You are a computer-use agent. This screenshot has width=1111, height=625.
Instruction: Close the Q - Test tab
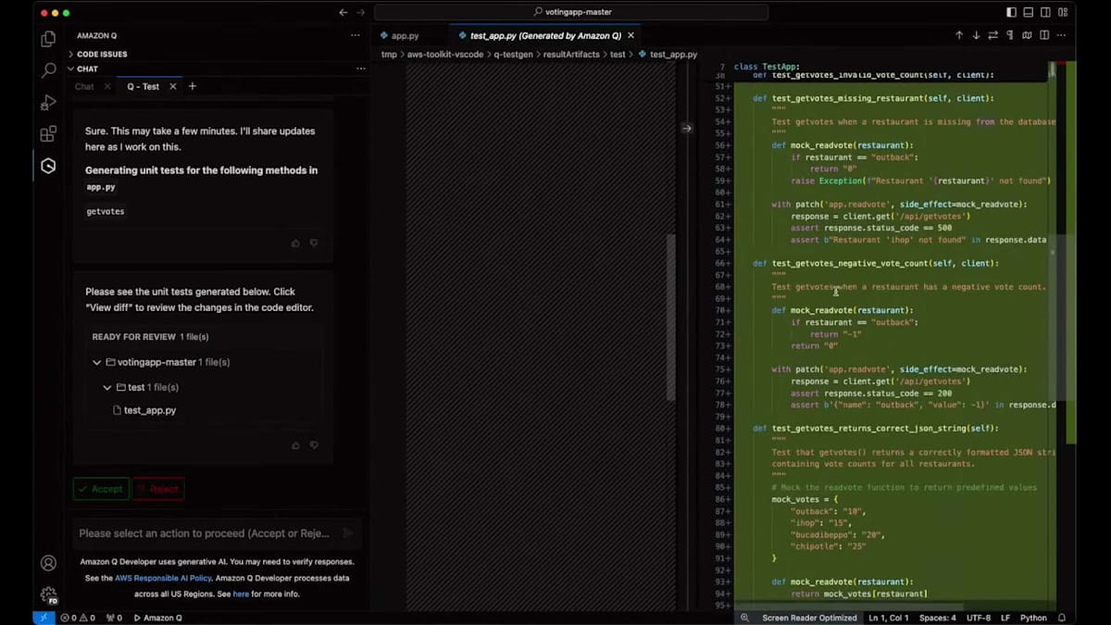click(x=174, y=86)
